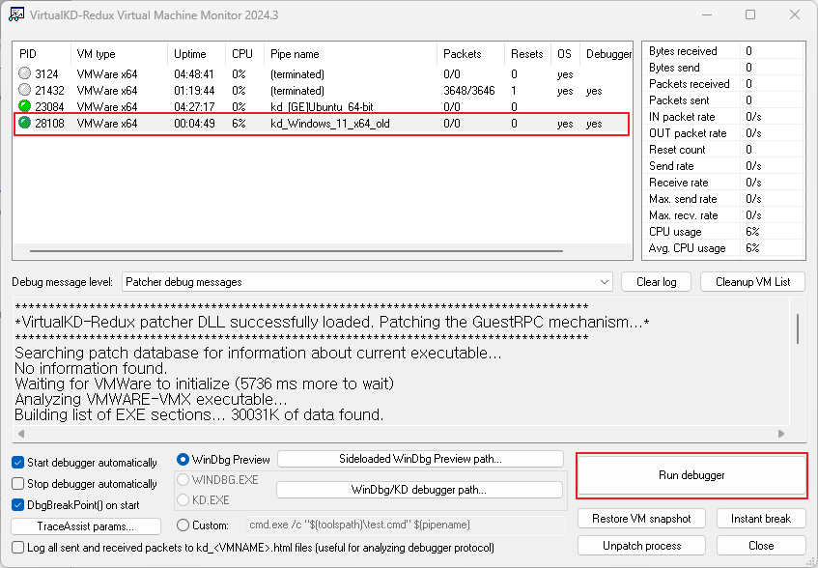Screen dimensions: 818x568
Task: Click the Reset count statistic row
Action: [x=723, y=150]
